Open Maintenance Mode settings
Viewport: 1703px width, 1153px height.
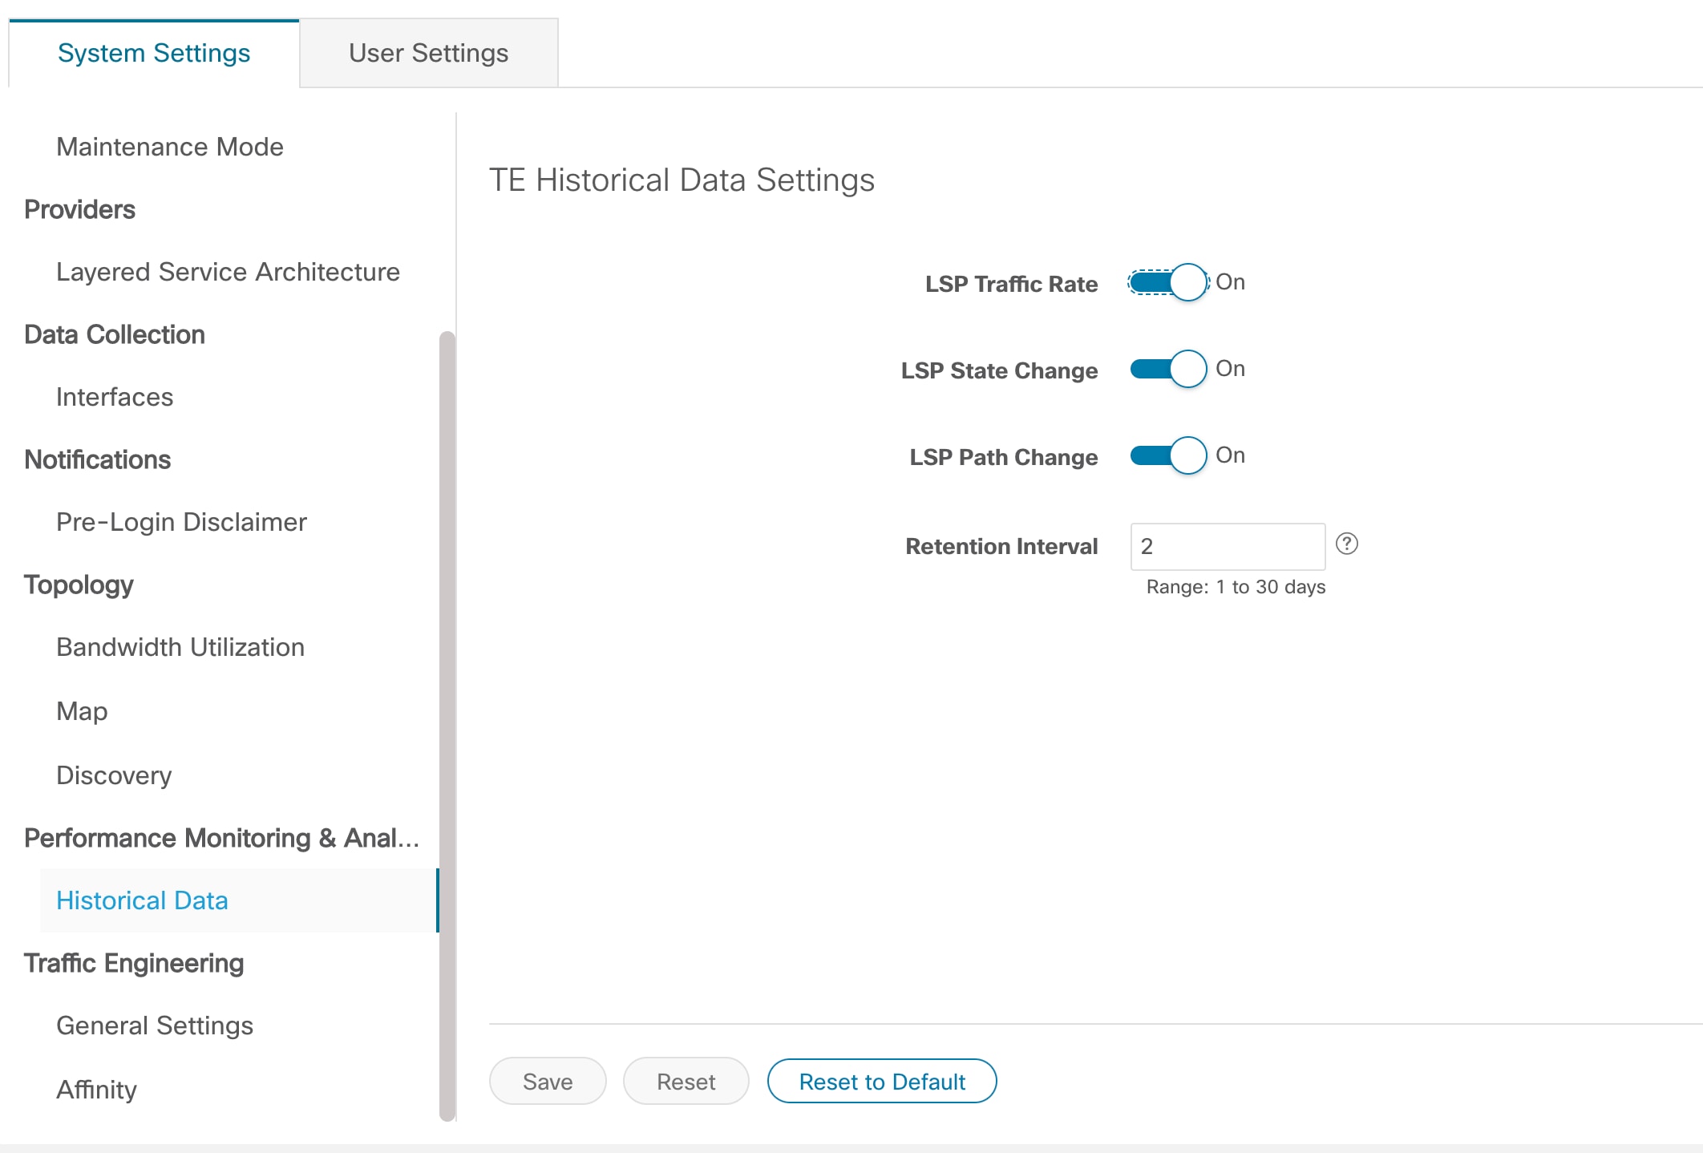(170, 147)
